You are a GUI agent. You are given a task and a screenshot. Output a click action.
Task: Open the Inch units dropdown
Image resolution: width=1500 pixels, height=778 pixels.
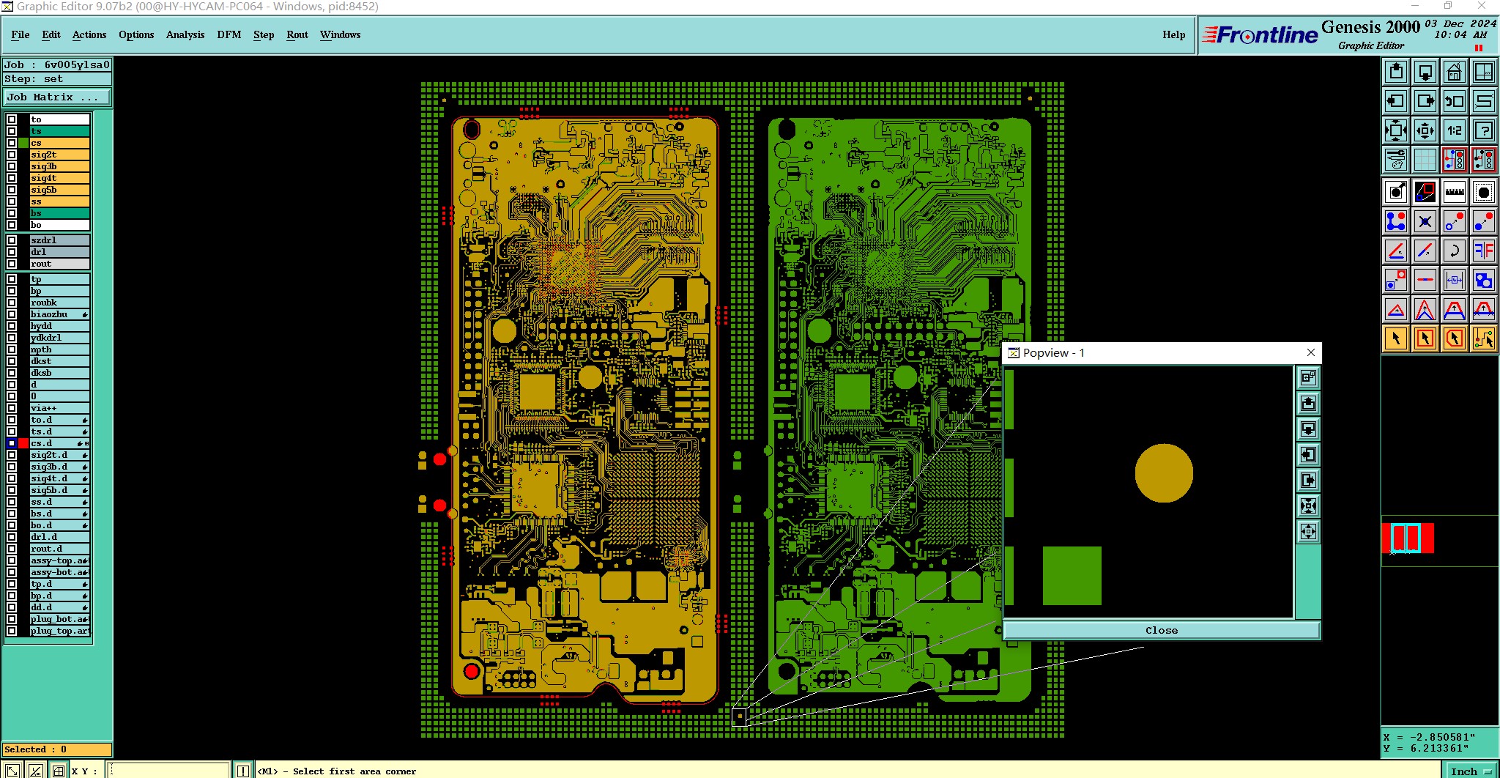pos(1470,771)
